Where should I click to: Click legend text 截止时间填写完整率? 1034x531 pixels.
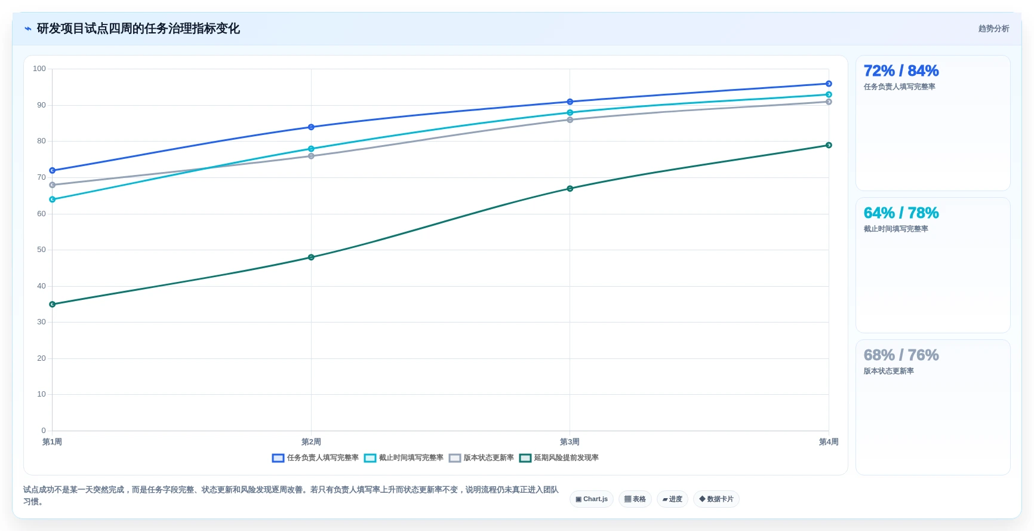tap(411, 458)
